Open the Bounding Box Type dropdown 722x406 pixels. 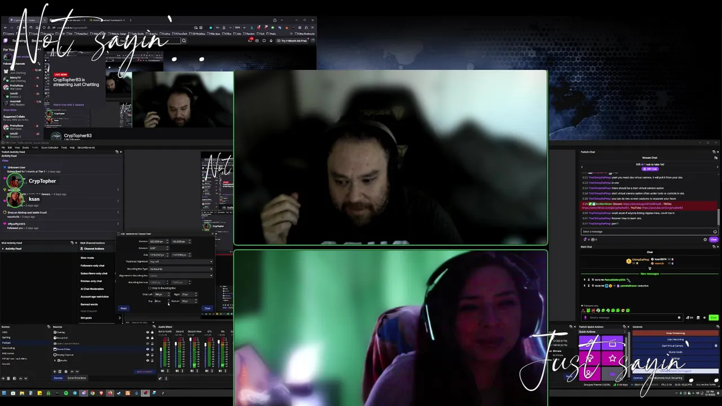point(181,269)
